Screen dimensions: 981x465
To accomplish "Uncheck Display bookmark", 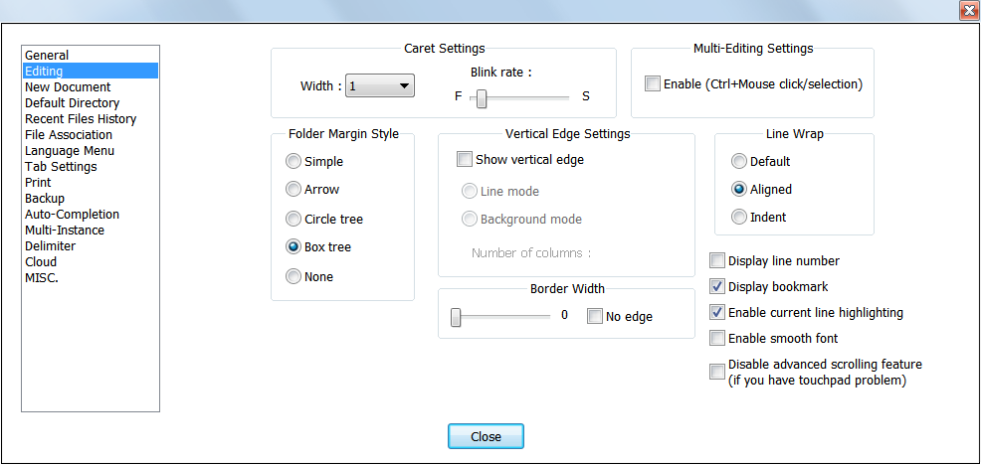I will tap(716, 287).
